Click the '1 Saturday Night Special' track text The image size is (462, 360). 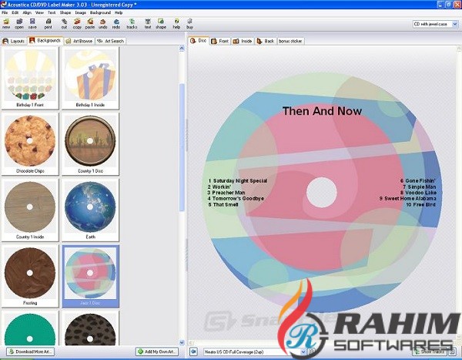coord(237,180)
